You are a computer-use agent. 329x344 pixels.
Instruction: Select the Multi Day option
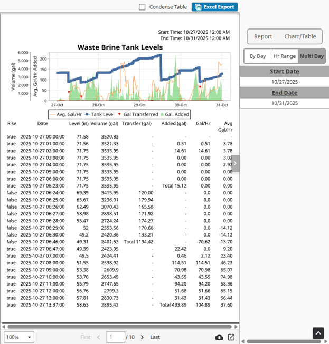(x=312, y=56)
